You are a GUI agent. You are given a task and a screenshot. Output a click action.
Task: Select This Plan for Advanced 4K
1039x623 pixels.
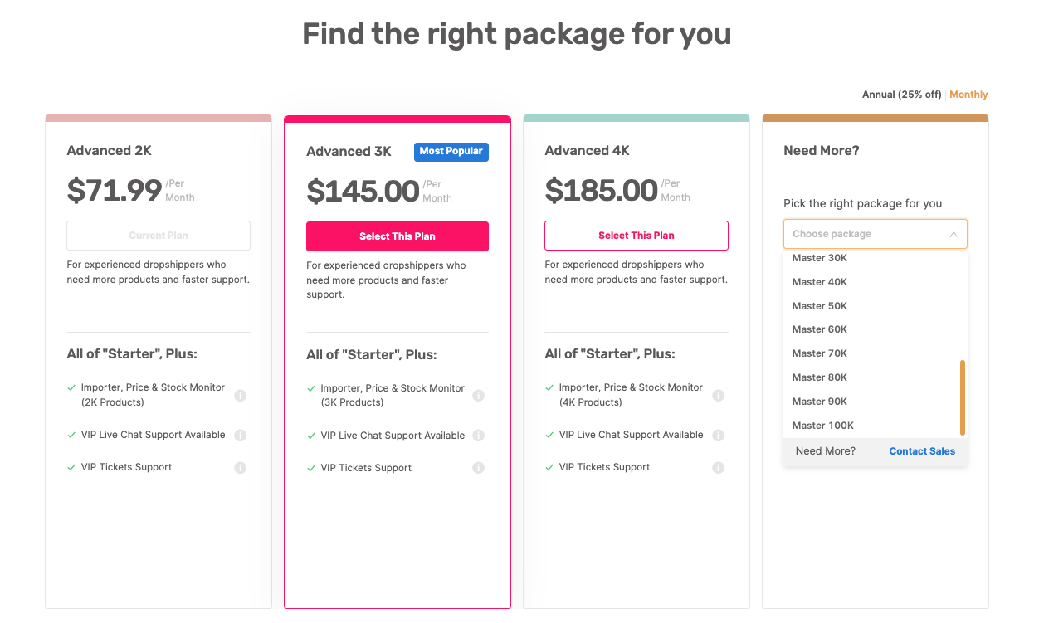(x=637, y=236)
